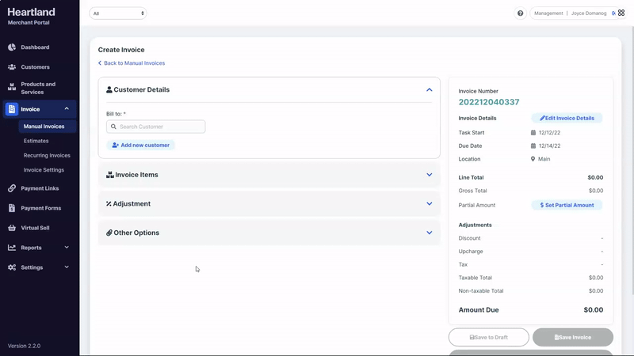The height and width of the screenshot is (356, 634).
Task: Click the Task Start calendar icon
Action: pos(533,133)
